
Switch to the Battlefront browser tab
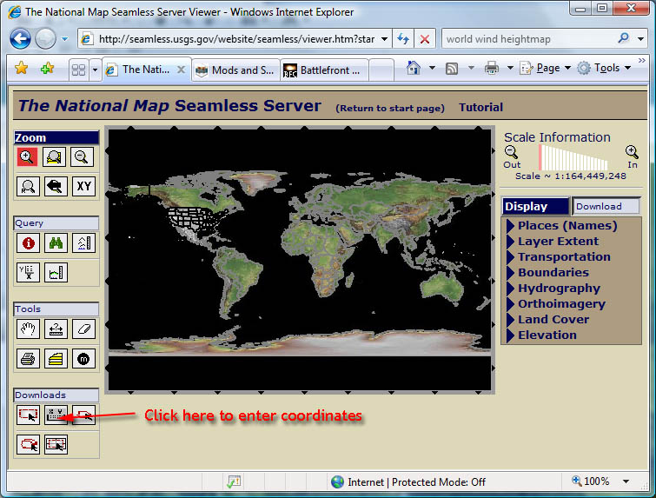click(324, 70)
